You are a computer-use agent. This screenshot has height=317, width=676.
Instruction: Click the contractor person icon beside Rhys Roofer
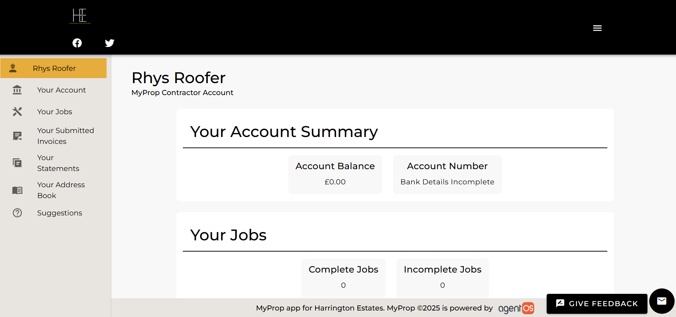[x=13, y=68]
